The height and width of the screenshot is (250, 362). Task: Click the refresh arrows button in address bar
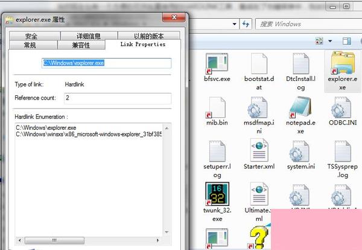click(246, 24)
